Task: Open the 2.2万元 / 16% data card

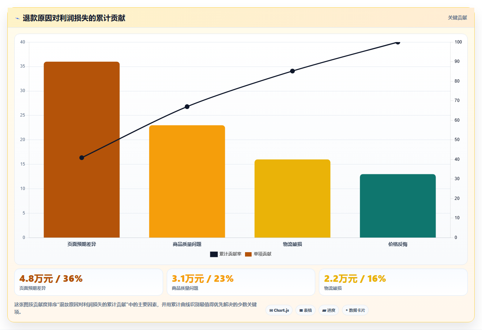Action: pos(393,282)
